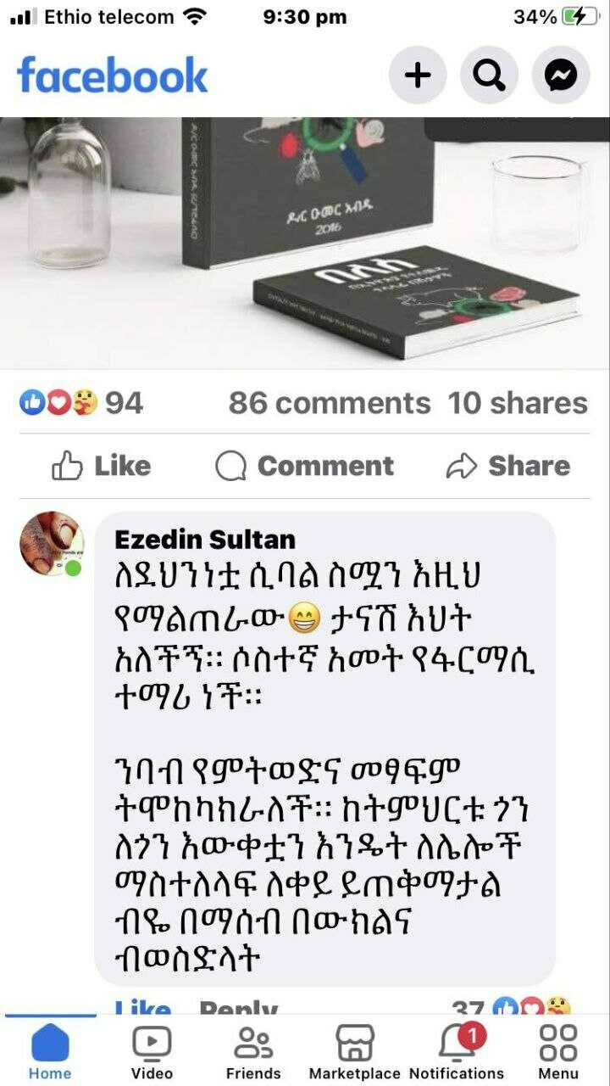Open Ezedin Sultan's profile picture

tap(52, 543)
